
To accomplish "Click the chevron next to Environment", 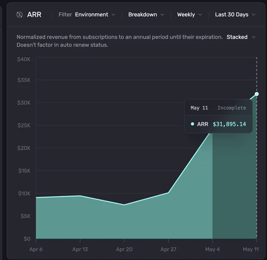I will pos(113,15).
